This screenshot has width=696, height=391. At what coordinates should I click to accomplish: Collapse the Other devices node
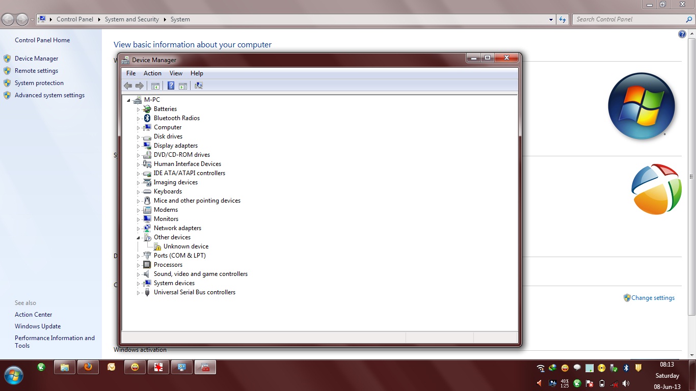[x=138, y=237]
